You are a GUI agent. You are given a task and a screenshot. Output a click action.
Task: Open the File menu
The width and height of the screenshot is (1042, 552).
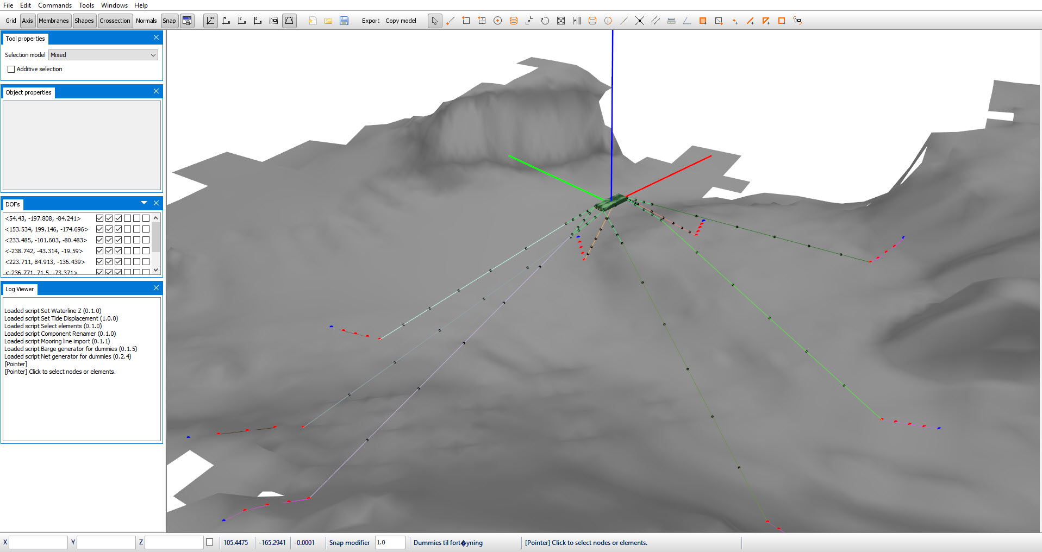coord(8,5)
